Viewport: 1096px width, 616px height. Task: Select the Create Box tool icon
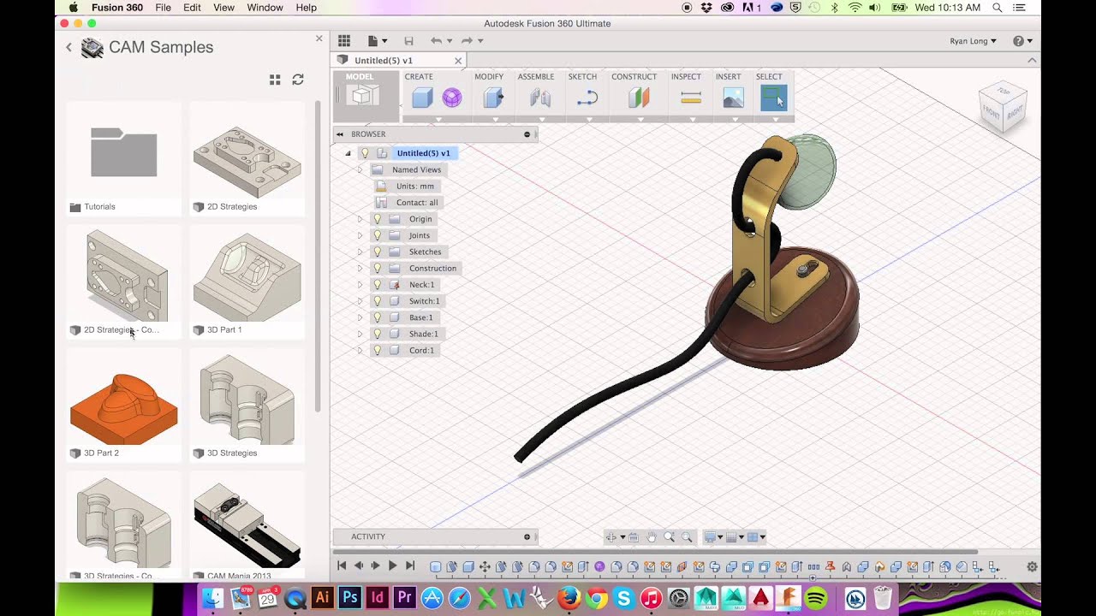click(x=421, y=98)
